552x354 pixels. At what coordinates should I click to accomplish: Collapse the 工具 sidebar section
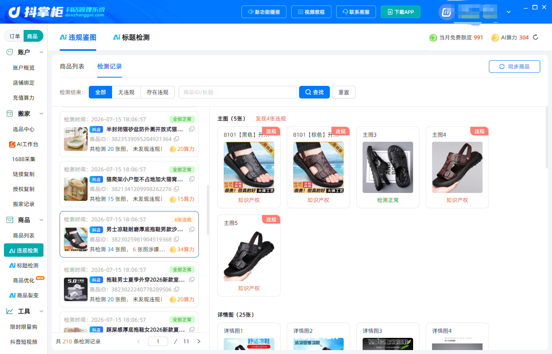click(x=41, y=311)
